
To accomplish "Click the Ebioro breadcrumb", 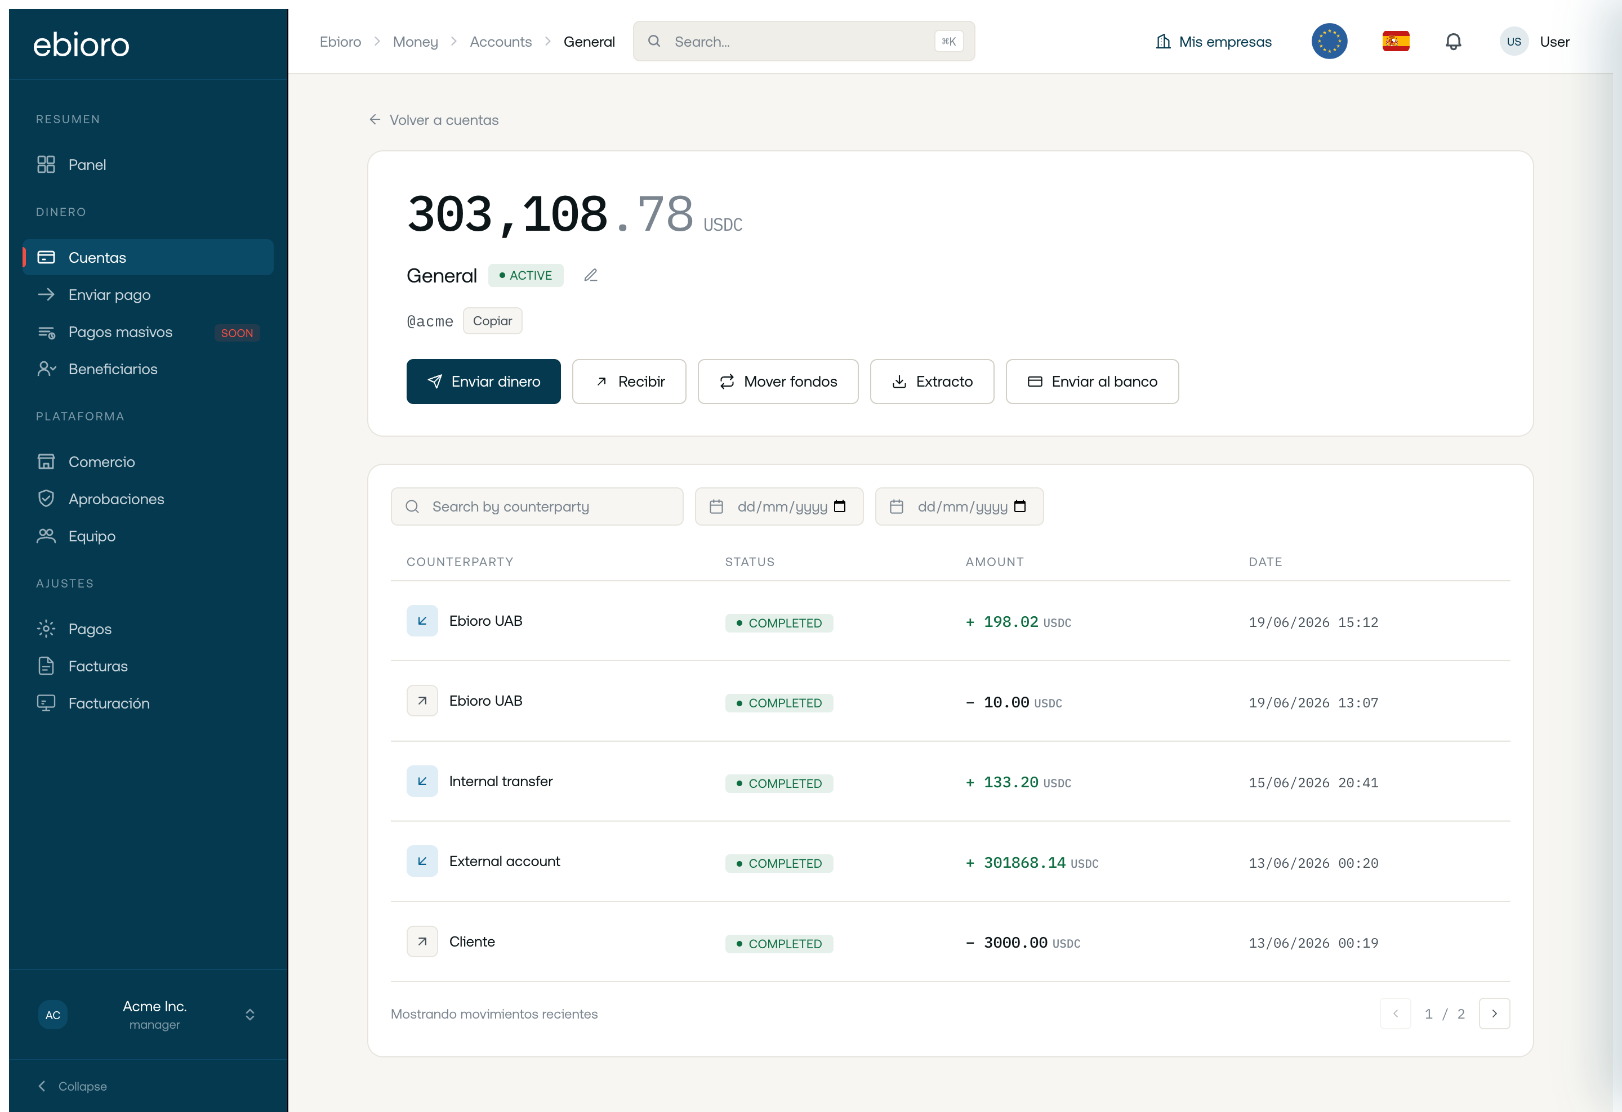I will (x=341, y=42).
